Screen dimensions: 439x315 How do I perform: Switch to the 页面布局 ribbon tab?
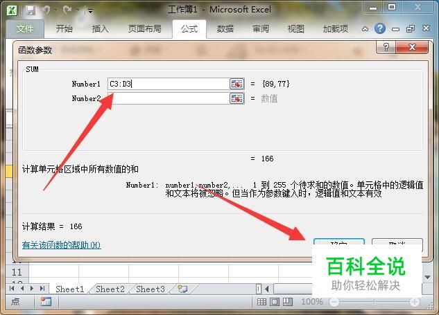(145, 28)
